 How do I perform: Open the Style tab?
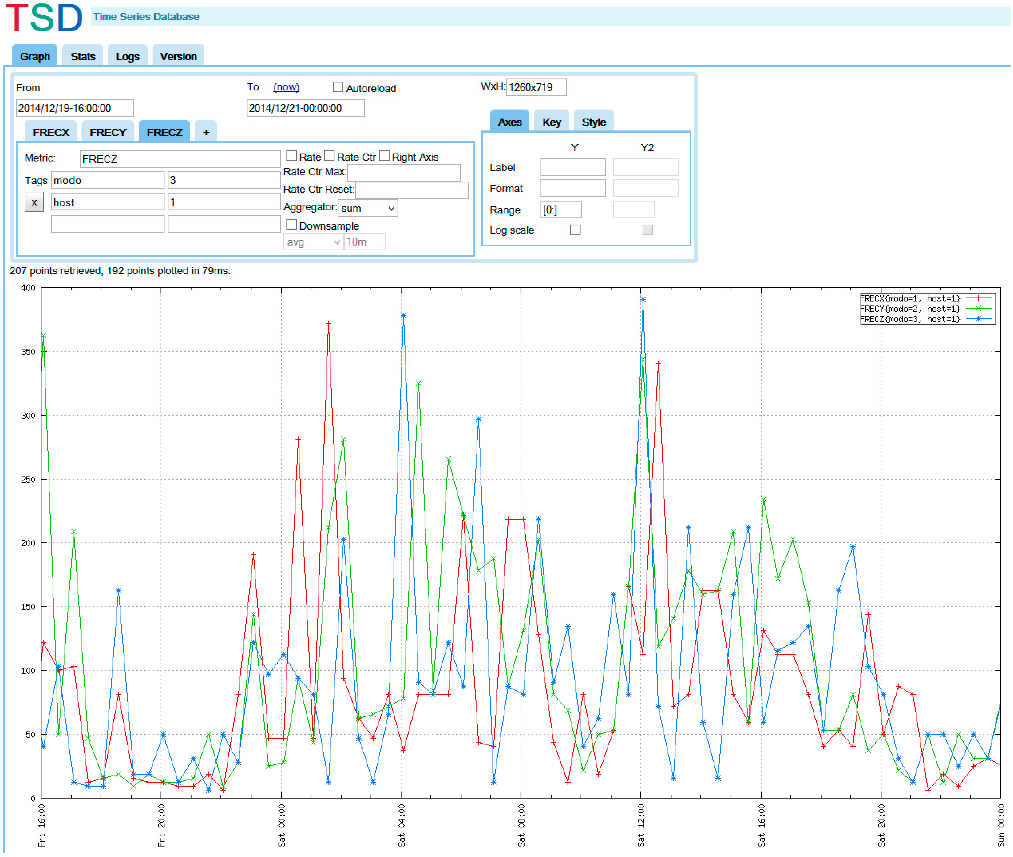(593, 122)
